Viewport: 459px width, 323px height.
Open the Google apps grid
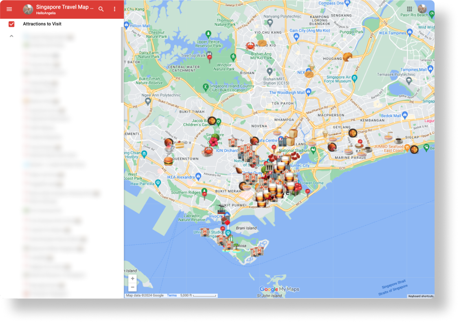point(409,9)
